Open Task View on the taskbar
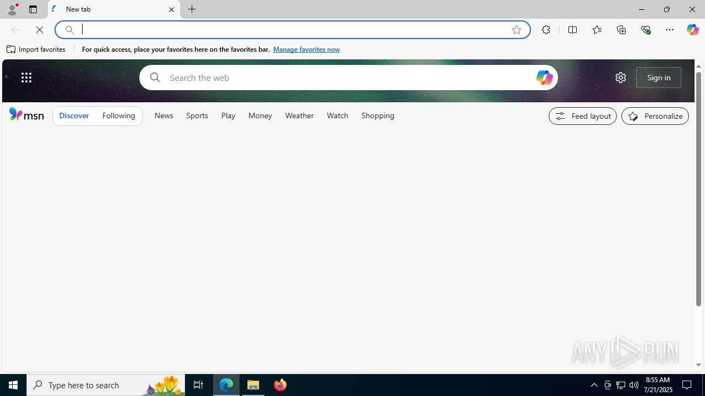This screenshot has height=396, width=705. point(198,385)
